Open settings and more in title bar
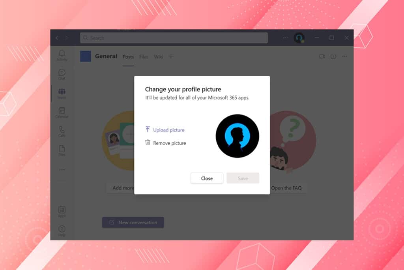 click(286, 37)
